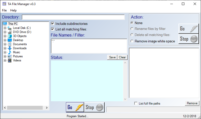Select Delete all matching files option
The width and height of the screenshot is (201, 119).
click(132, 35)
